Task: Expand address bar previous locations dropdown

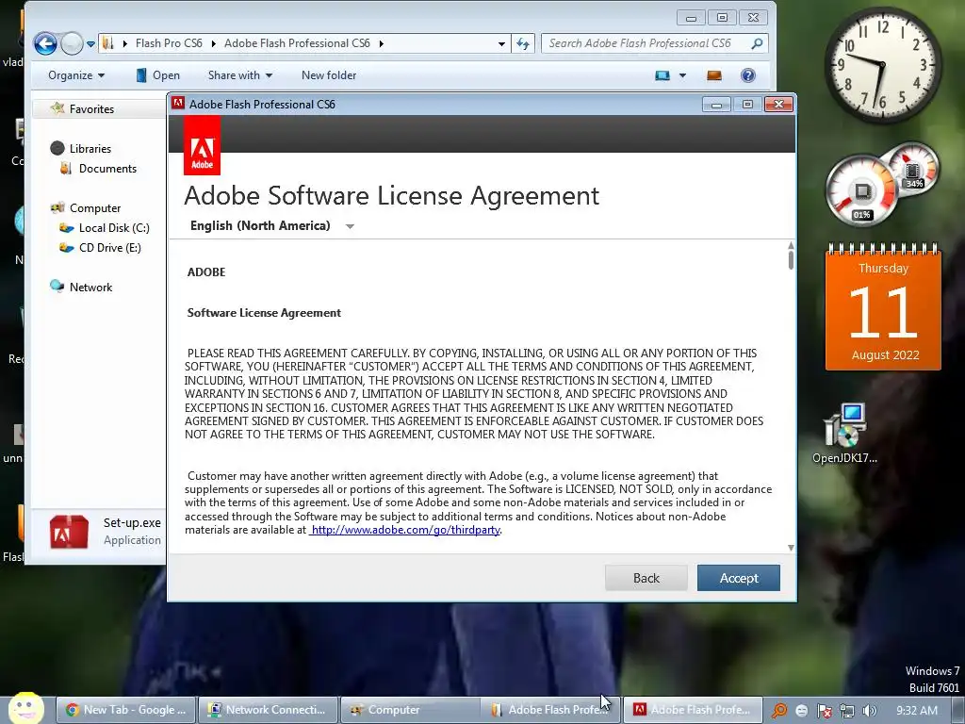Action: 501,43
